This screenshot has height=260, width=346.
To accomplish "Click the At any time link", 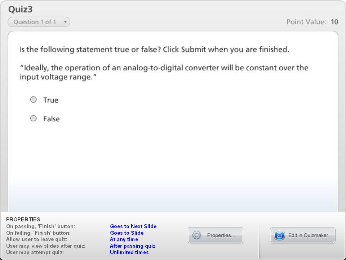I will tap(124, 239).
